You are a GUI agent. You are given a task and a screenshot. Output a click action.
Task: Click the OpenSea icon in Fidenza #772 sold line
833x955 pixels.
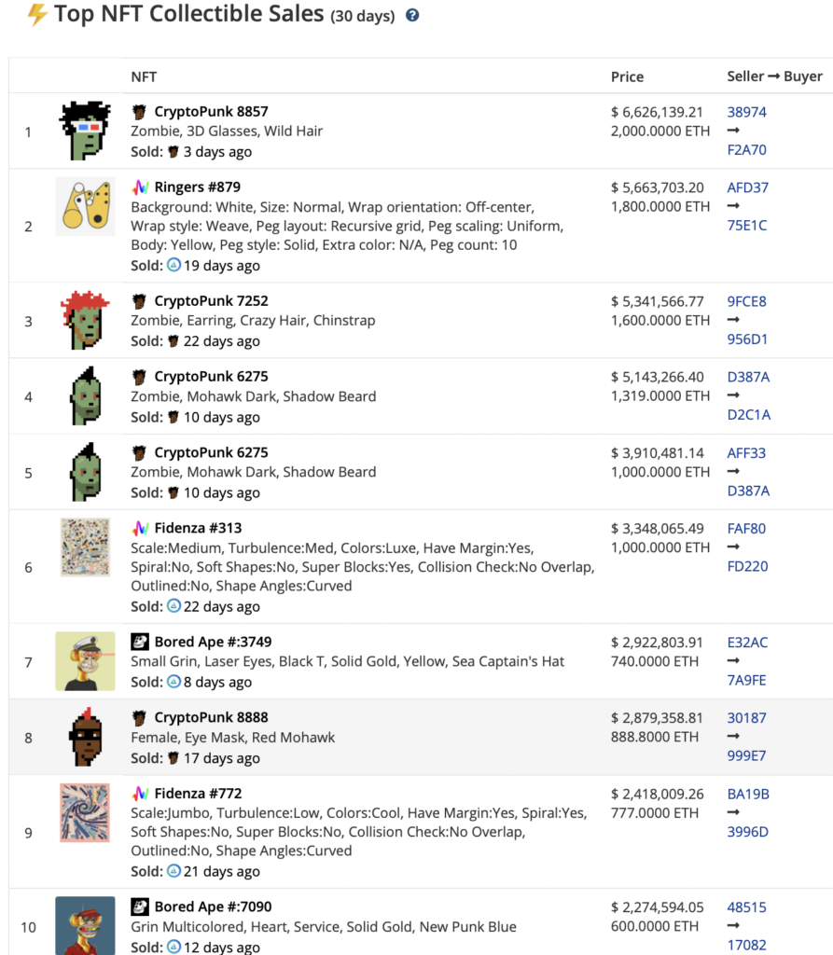(174, 871)
